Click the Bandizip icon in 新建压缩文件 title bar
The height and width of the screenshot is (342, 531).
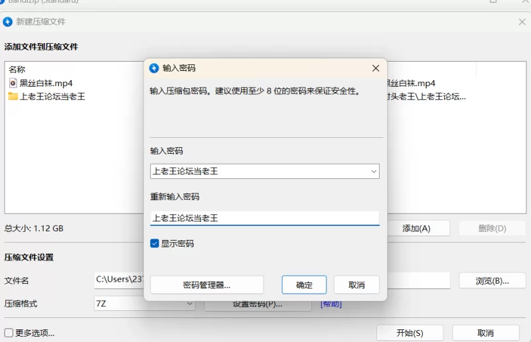[8, 22]
